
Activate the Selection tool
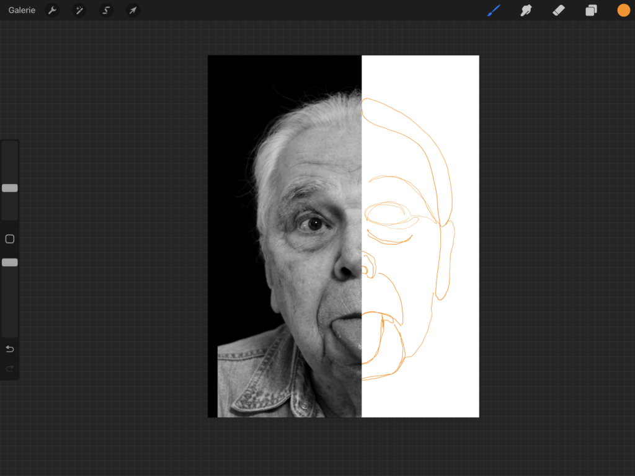[106, 11]
